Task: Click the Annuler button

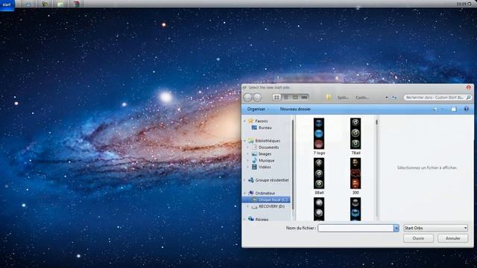Action: tap(452, 238)
